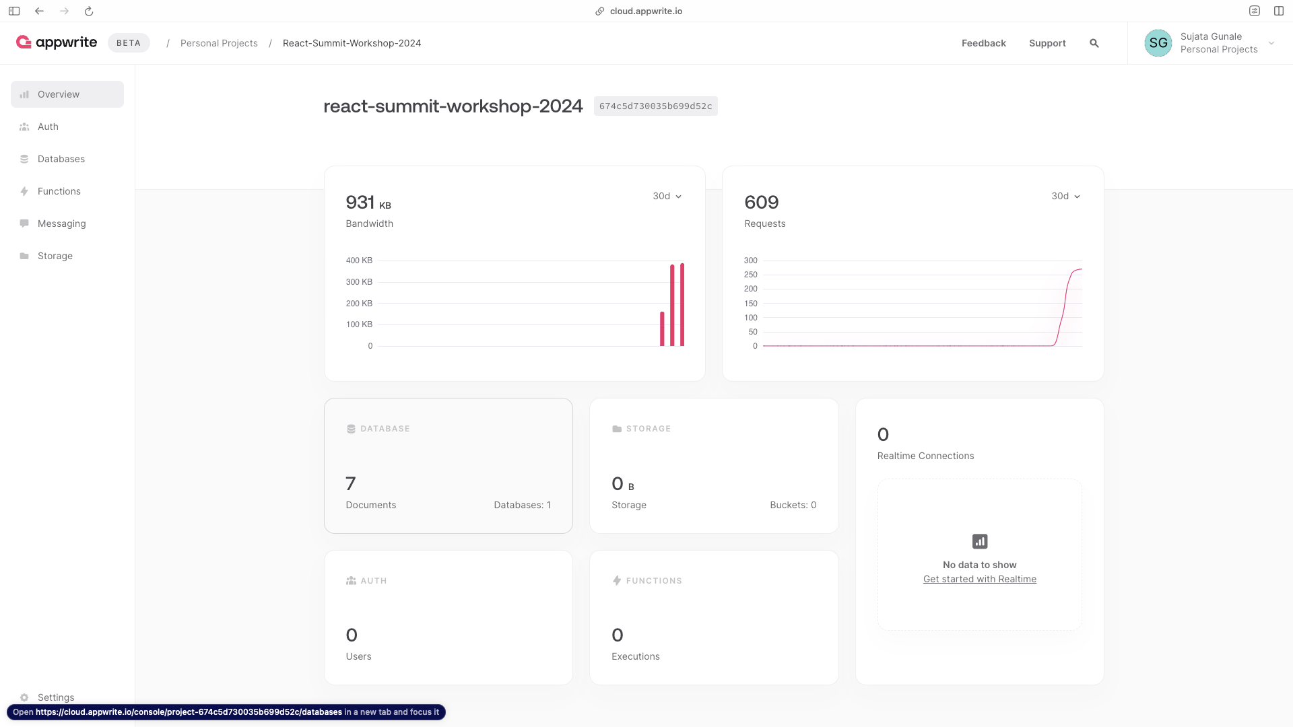Expand the Requests 30d range dropdown

click(1065, 196)
